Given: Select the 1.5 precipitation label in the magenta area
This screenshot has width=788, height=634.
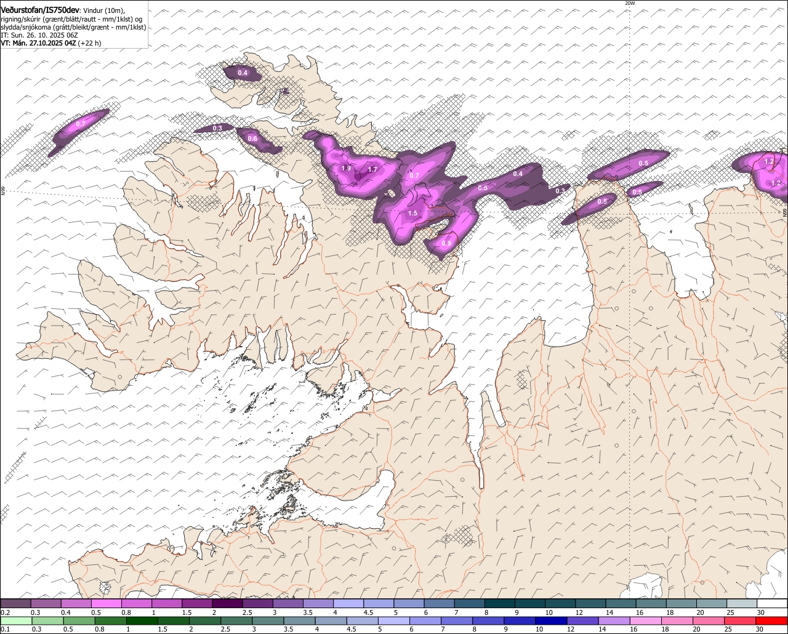Looking at the screenshot, I should [x=412, y=213].
